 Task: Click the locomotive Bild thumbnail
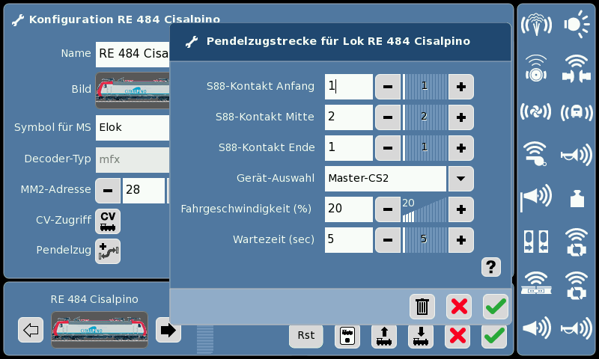[x=133, y=89]
